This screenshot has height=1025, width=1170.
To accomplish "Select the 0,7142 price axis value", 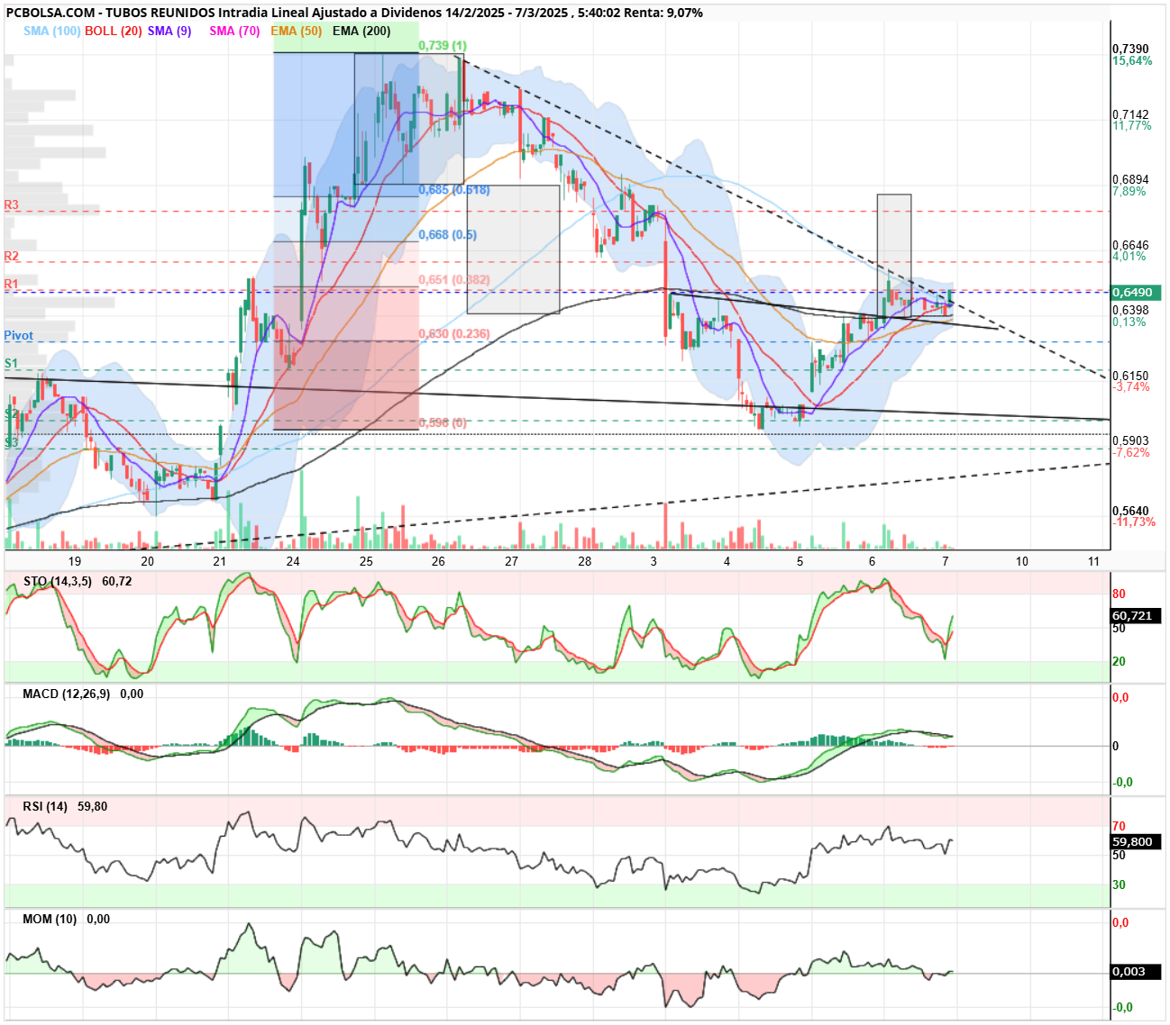I will point(1130,114).
